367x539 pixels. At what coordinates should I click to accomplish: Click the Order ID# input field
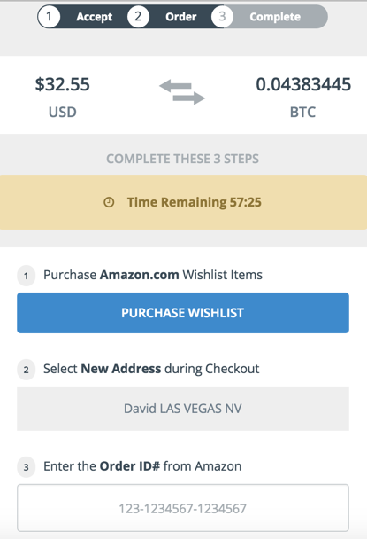pos(183,508)
